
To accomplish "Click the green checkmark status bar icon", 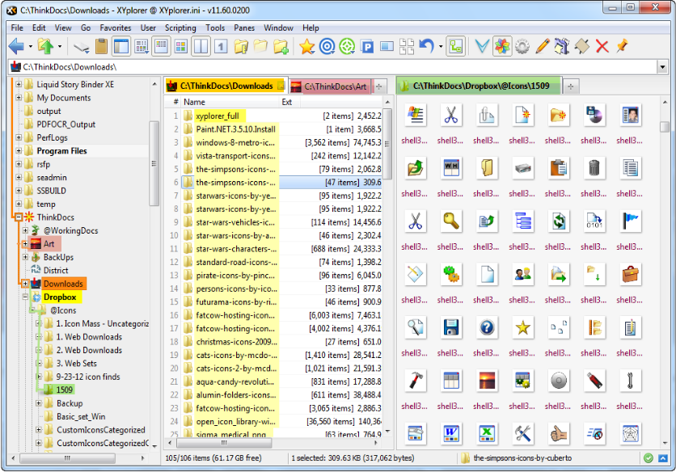I will (x=648, y=458).
